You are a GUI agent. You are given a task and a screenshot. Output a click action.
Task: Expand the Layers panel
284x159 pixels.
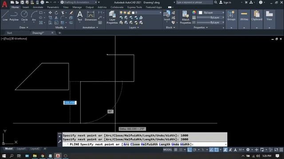[x=134, y=27]
